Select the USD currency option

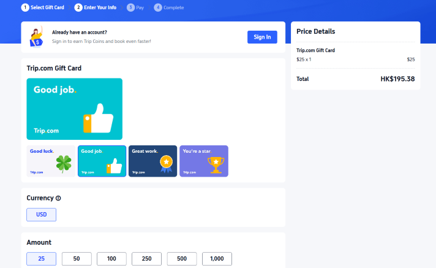42,215
